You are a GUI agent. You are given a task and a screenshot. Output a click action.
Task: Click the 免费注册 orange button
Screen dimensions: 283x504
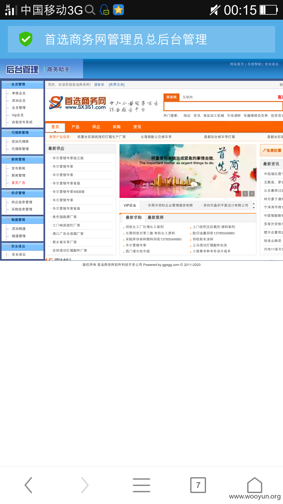[x=272, y=150]
